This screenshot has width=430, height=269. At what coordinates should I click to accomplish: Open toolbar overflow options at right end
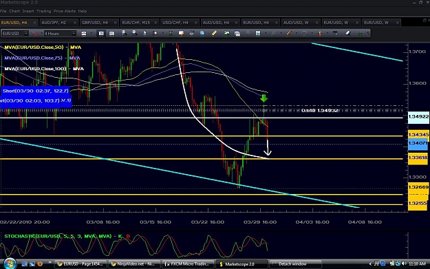[368, 34]
